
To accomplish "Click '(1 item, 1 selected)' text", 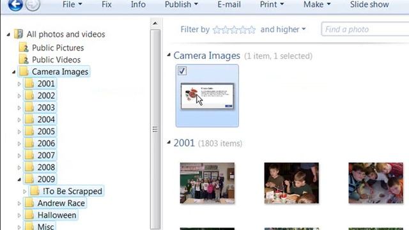I will tap(278, 56).
